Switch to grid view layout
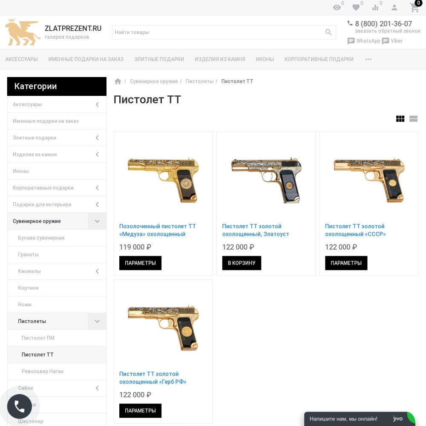Viewport: 426px width, 426px height. (x=400, y=119)
